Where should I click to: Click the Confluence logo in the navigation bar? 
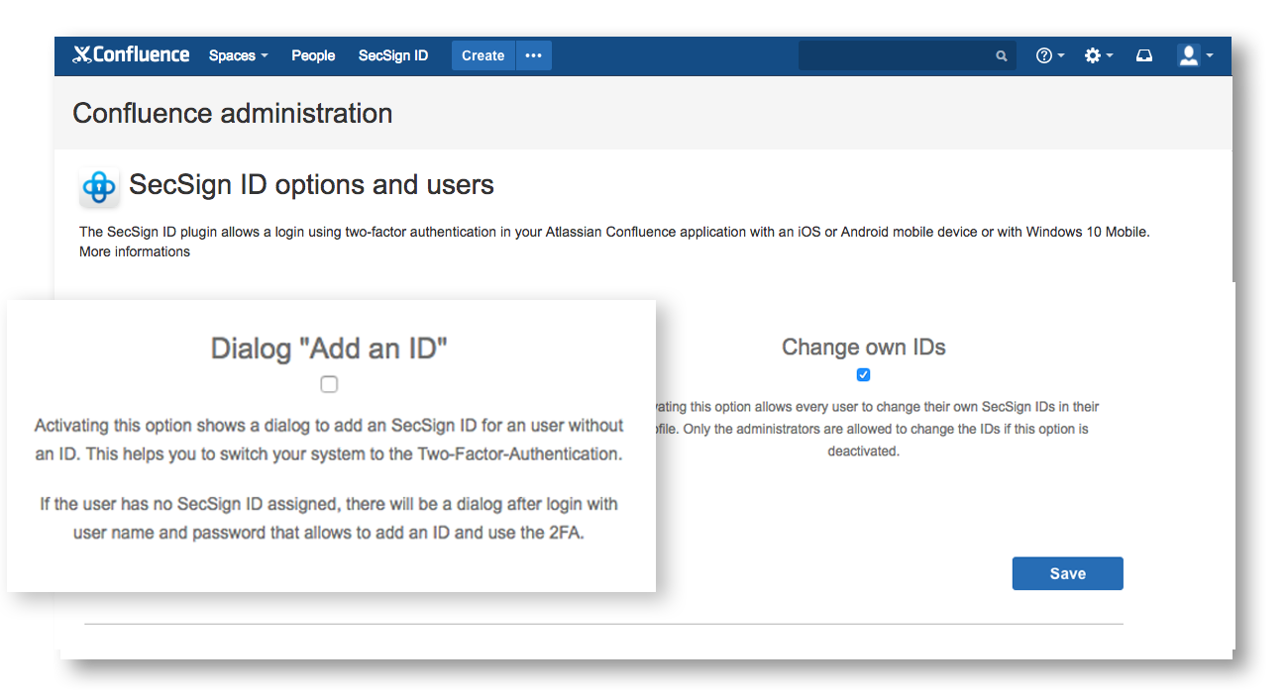[130, 54]
